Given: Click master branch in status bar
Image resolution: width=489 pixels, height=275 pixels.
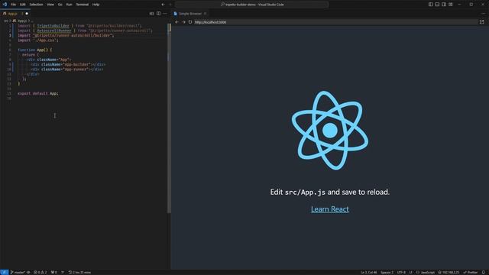Looking at the screenshot, I should tap(18, 272).
